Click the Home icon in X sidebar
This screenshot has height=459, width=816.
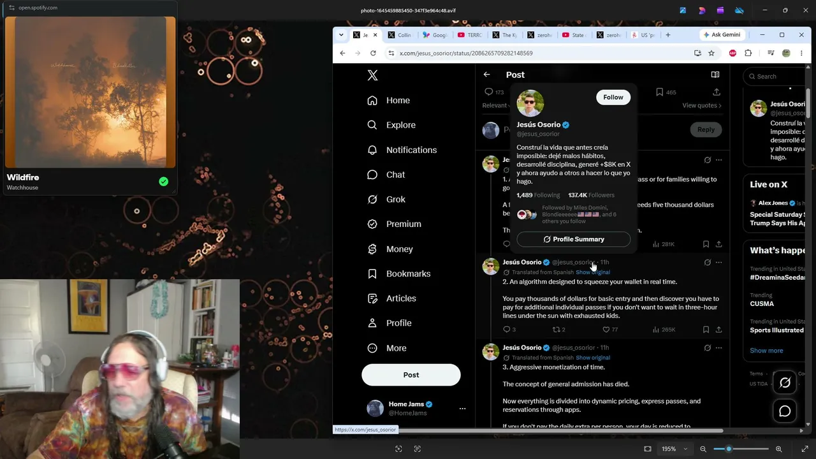tap(372, 100)
